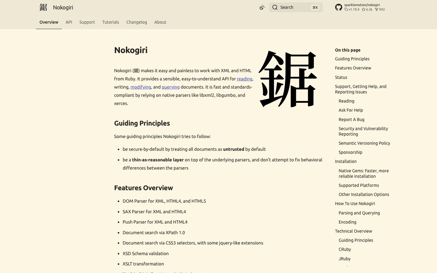437x273 pixels.
Task: Open the Support tab
Action: pyautogui.click(x=87, y=22)
